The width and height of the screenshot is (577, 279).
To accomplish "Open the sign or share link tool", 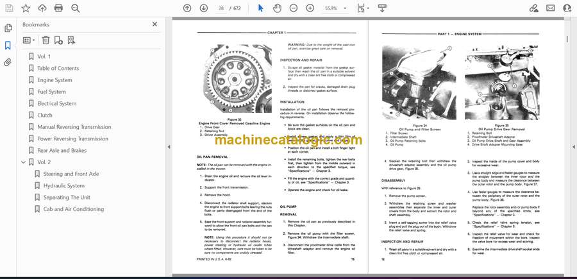I will pyautogui.click(x=533, y=8).
